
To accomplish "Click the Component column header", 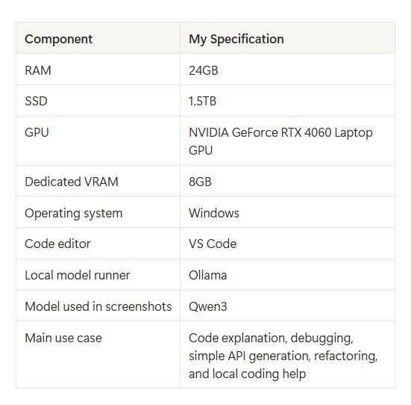I will tap(58, 39).
